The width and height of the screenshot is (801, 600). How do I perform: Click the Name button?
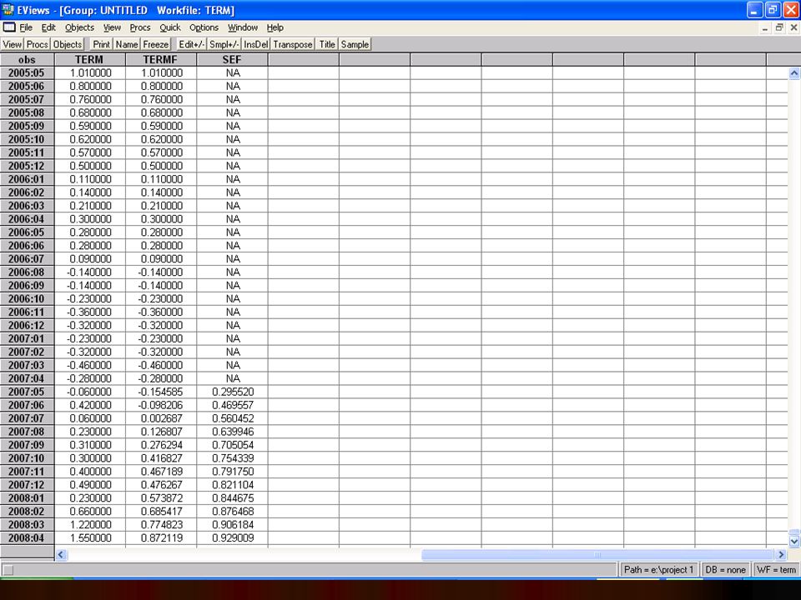[127, 44]
